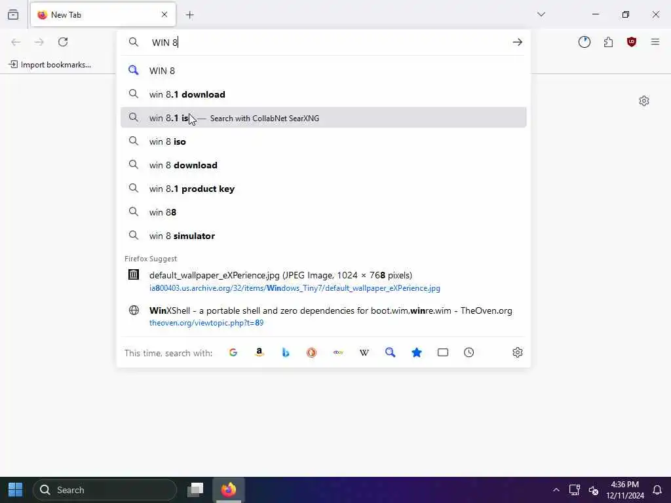
Task: Search bookmarks with star icon
Action: tap(416, 352)
